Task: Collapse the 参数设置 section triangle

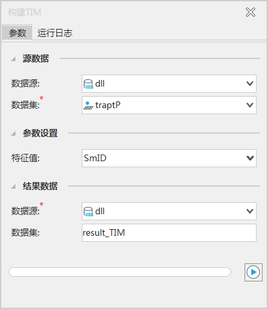Action: tap(13, 134)
